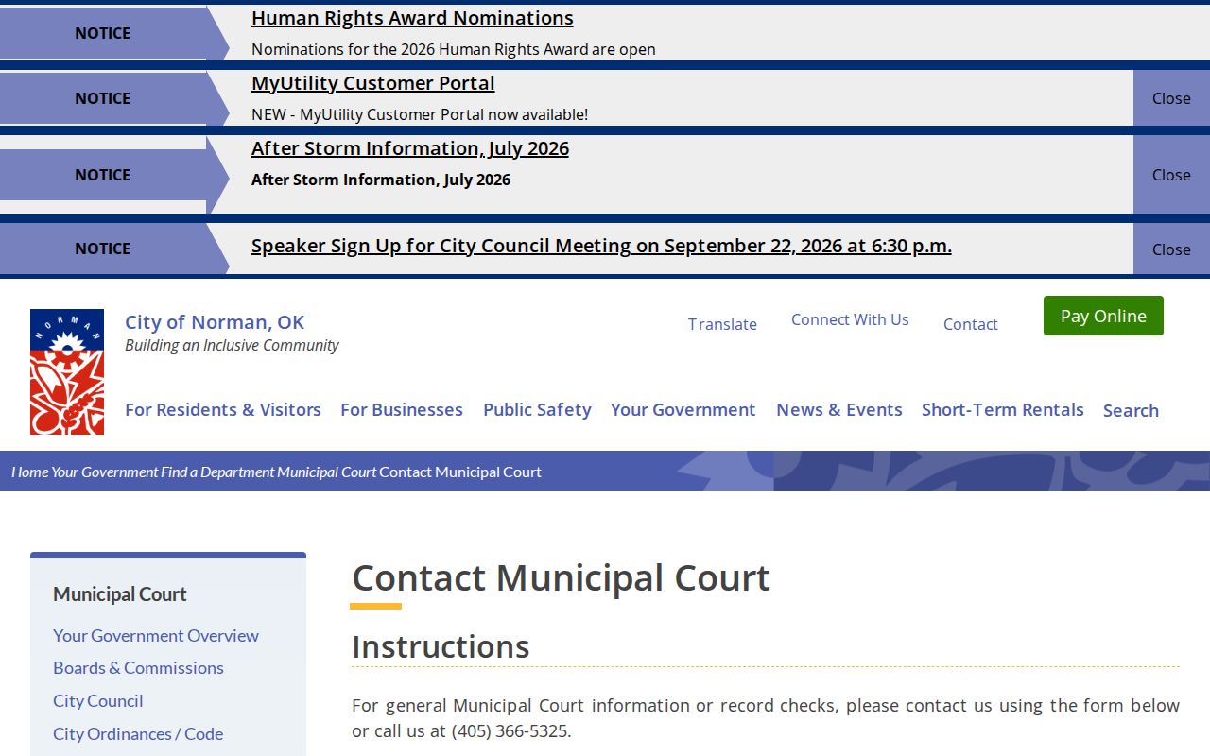
Task: Go to Home in the breadcrumb
Action: pyautogui.click(x=29, y=472)
